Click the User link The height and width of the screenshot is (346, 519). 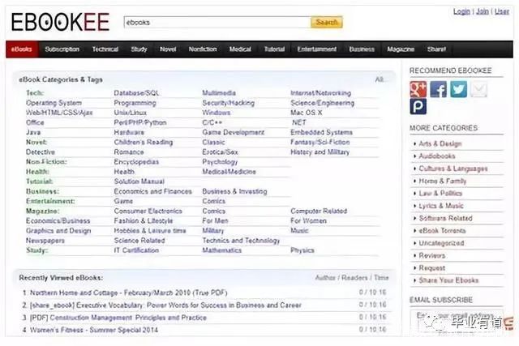click(502, 11)
